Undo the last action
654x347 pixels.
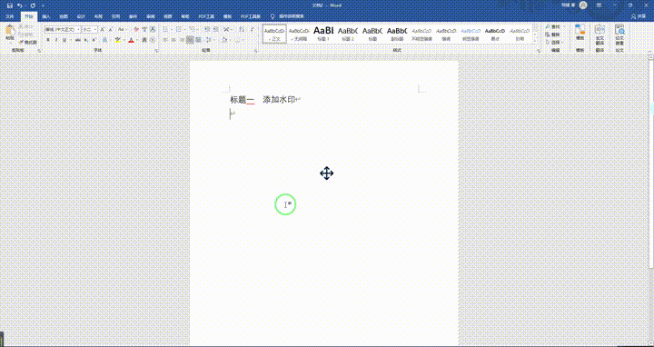[x=20, y=5]
